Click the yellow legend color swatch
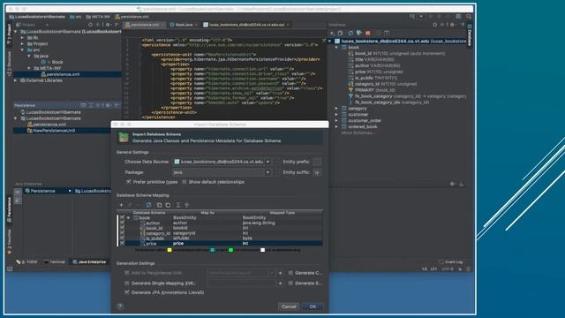The width and height of the screenshot is (565, 318). pyautogui.click(x=169, y=250)
